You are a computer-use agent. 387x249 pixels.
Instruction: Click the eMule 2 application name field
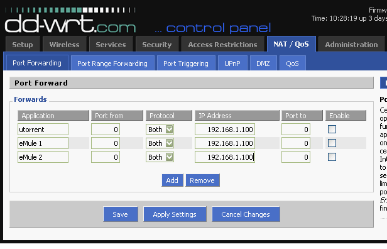[43, 157]
